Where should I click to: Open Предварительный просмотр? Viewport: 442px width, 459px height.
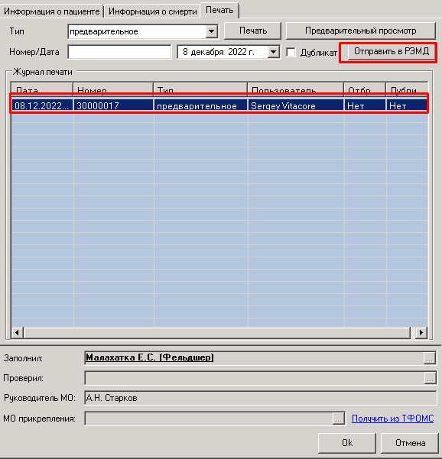pyautogui.click(x=360, y=31)
